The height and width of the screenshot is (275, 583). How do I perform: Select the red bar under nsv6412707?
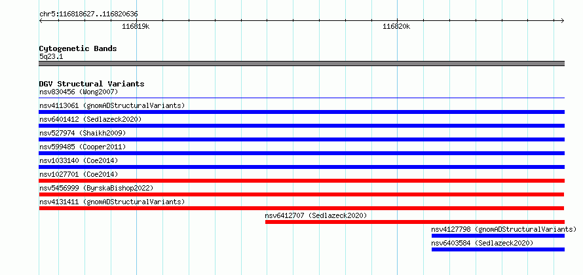click(x=415, y=222)
